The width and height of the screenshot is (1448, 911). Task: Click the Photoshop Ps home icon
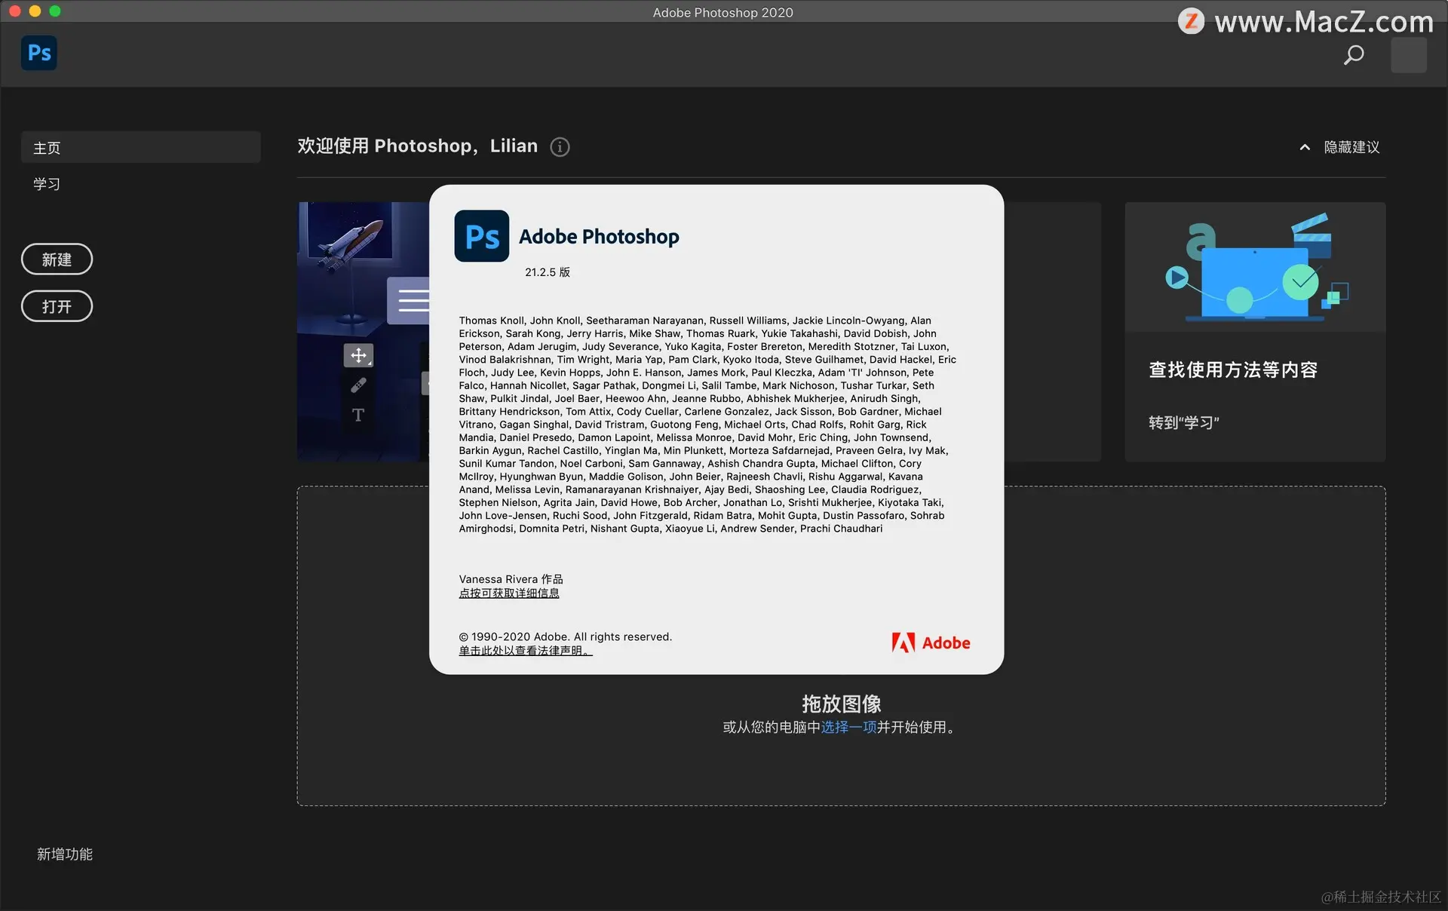[x=39, y=53]
